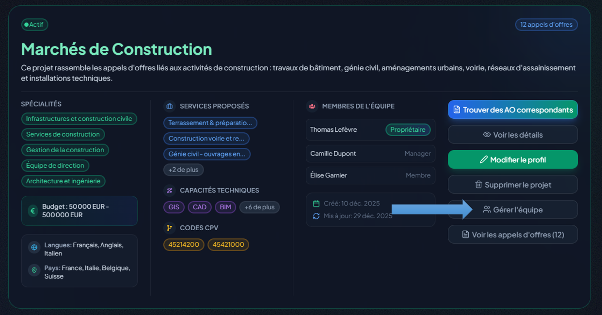The width and height of the screenshot is (602, 315).
Task: Expand services with "+2 de plus"
Action: (183, 170)
